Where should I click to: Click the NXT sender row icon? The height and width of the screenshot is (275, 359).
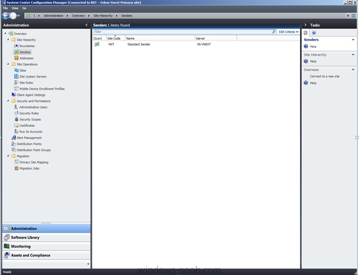(x=97, y=44)
